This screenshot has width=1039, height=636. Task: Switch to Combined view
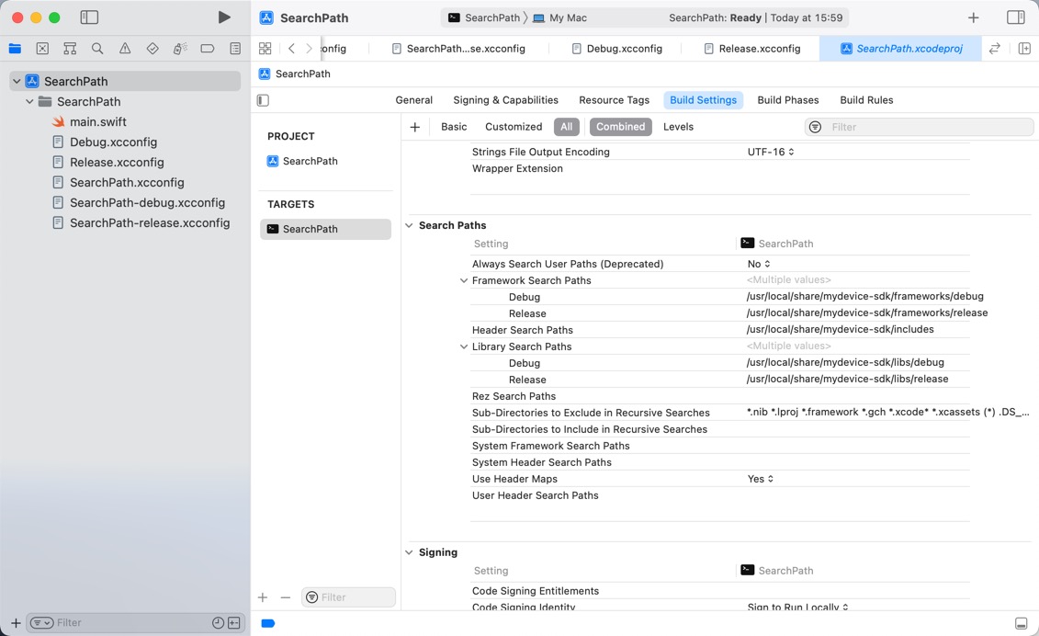620,127
